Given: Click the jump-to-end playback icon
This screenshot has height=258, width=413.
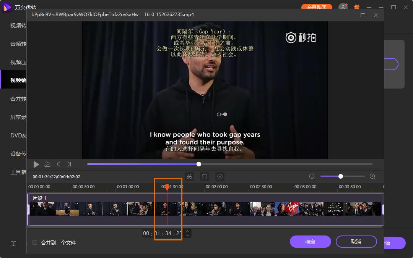Looking at the screenshot, I should point(69,164).
